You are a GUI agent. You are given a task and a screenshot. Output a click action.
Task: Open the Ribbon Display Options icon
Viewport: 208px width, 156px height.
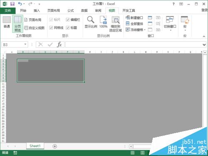(x=181, y=4)
